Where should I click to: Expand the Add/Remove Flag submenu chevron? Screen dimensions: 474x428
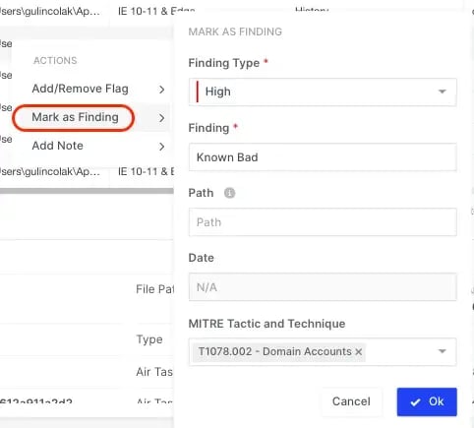click(161, 90)
